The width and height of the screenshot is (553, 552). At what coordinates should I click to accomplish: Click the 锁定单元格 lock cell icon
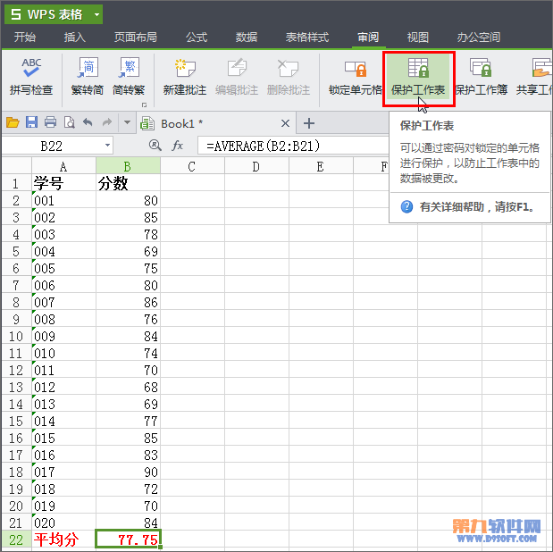click(x=356, y=77)
